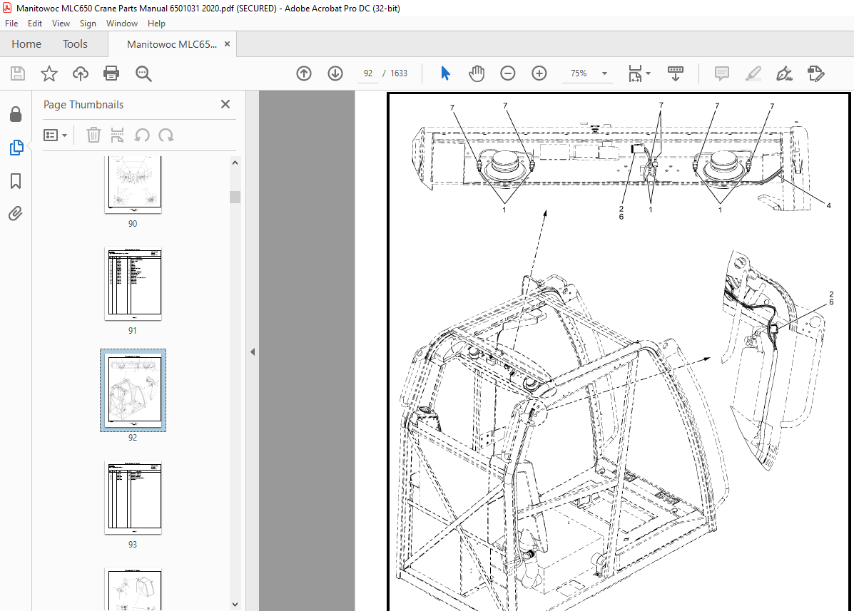Screen dimensions: 854x611
Task: Open the read mode scrolling icon
Action: pos(676,73)
